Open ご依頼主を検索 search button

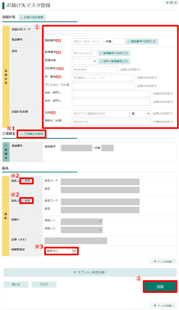click(x=32, y=134)
